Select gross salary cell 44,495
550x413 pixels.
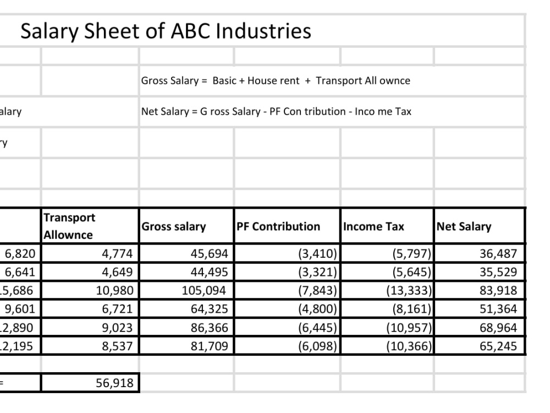186,272
